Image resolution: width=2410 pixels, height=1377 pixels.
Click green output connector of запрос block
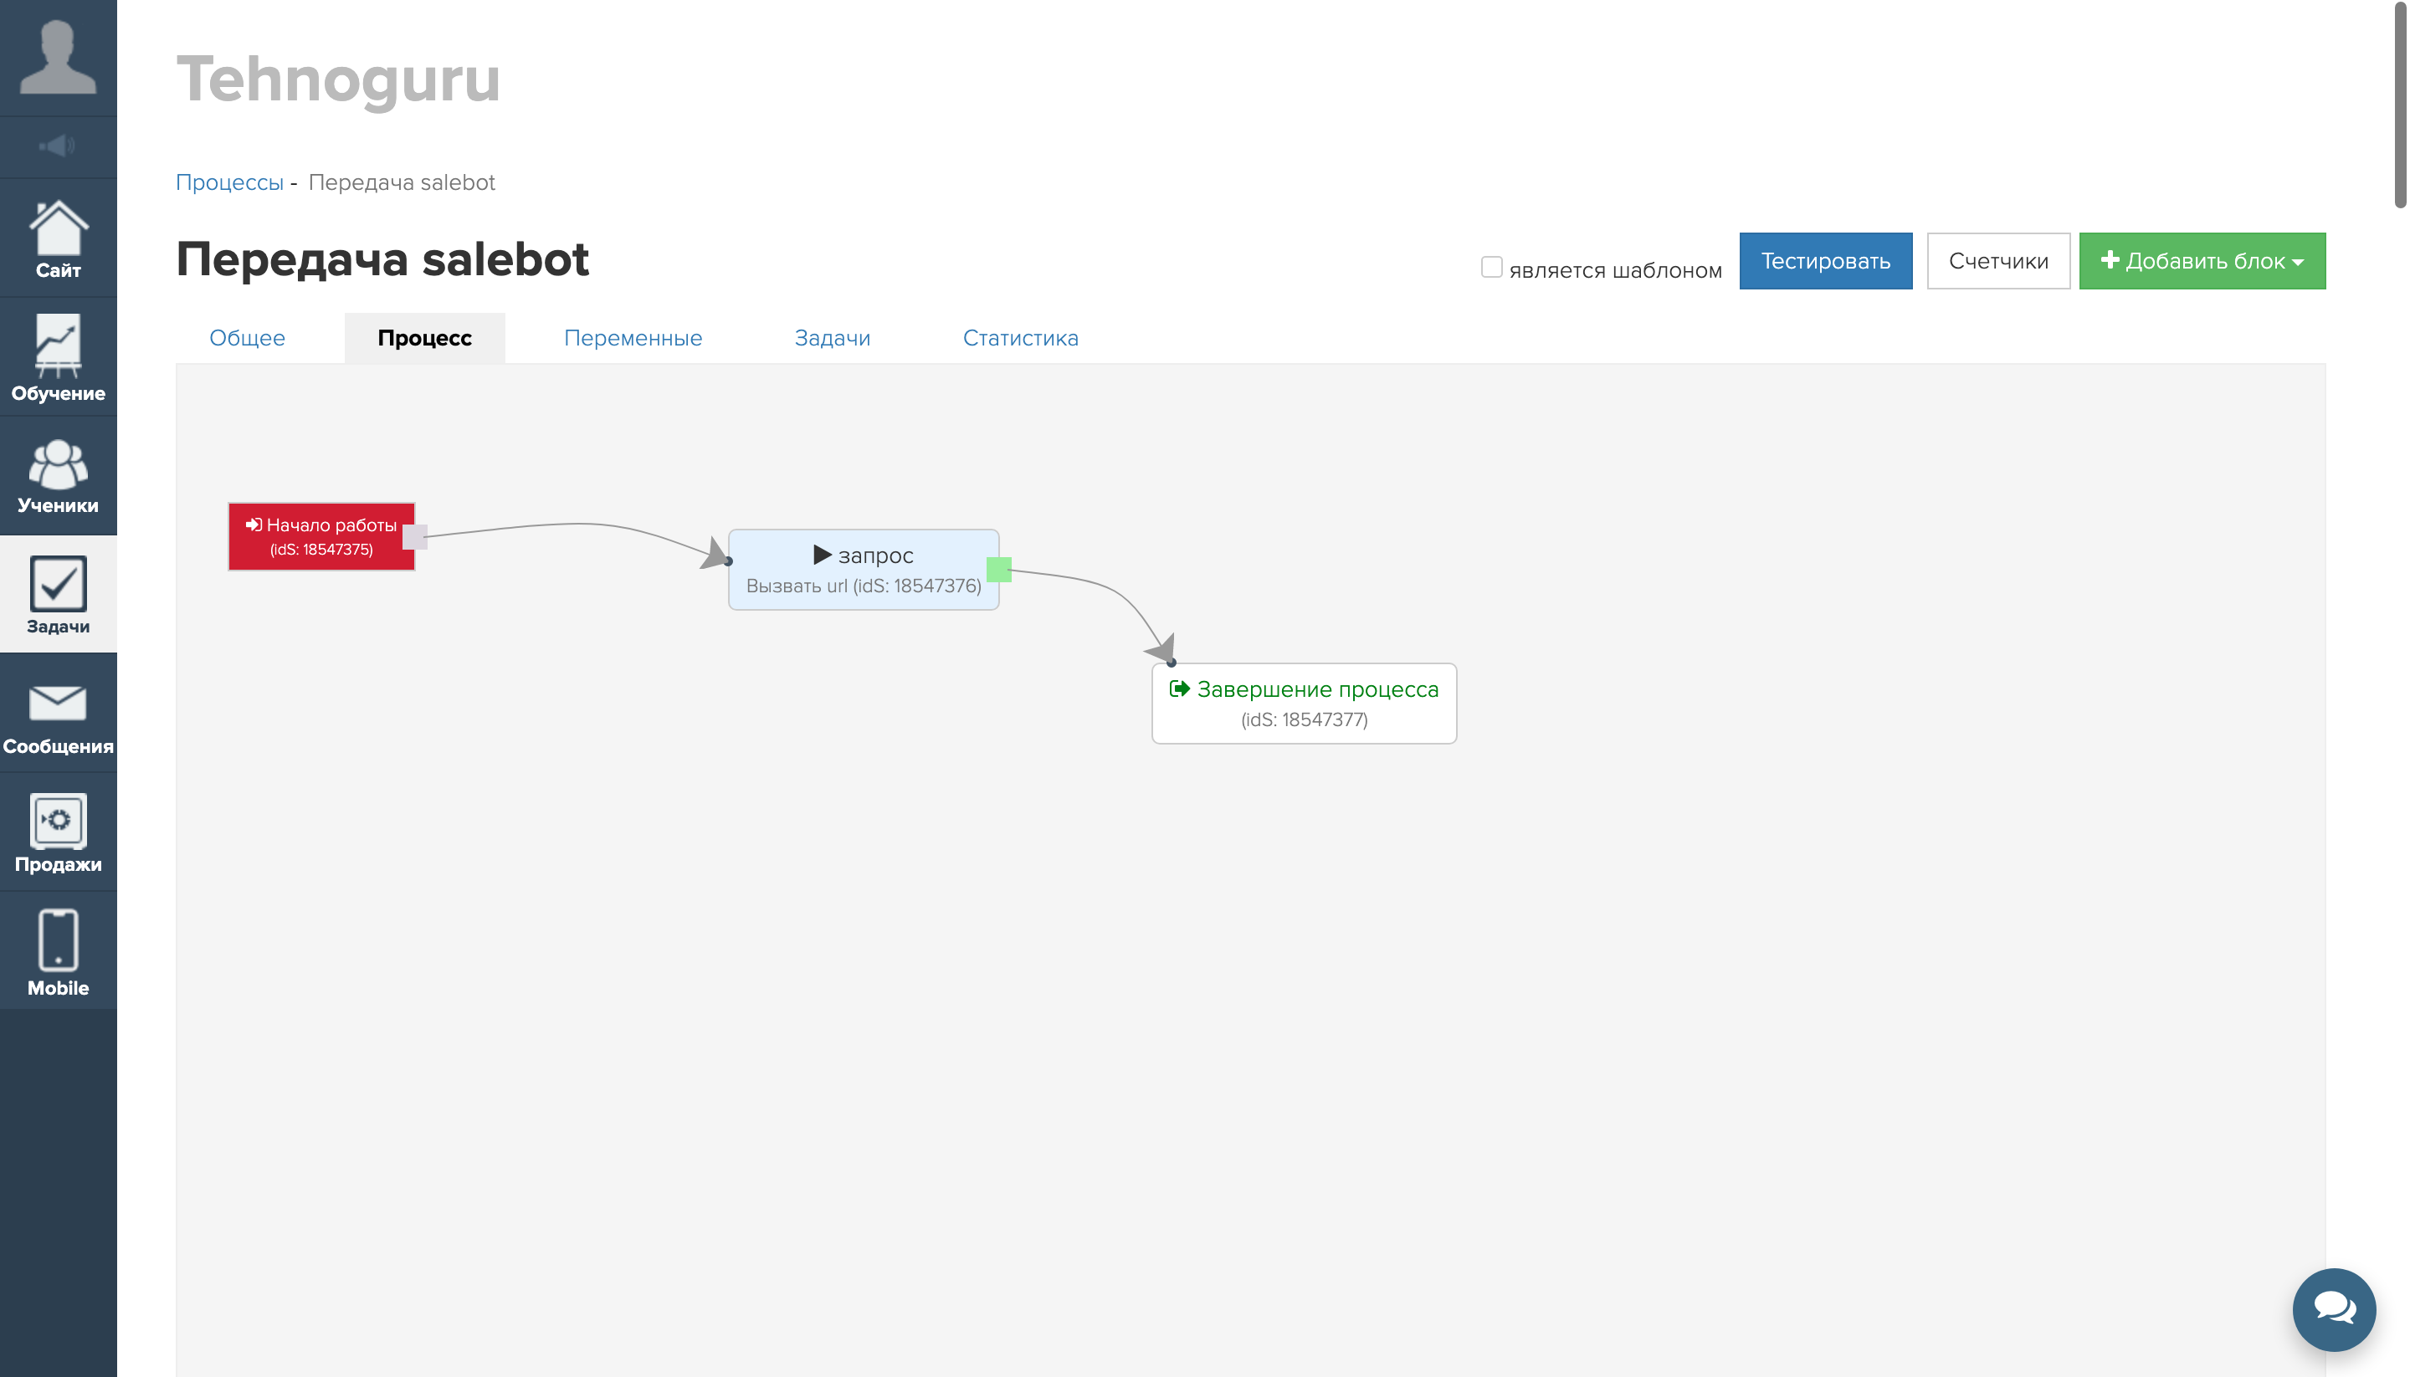999,570
